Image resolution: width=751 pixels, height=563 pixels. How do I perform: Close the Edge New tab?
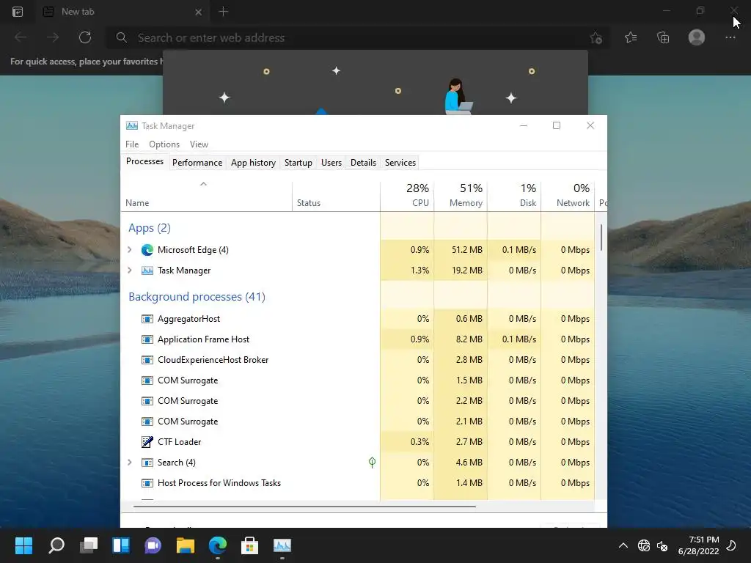click(x=198, y=12)
